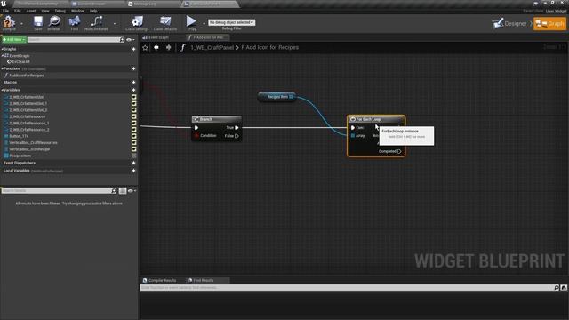This screenshot has width=569, height=320.
Task: Toggle visibility of 2_WB_CrfatResource variable
Action: coord(133,116)
